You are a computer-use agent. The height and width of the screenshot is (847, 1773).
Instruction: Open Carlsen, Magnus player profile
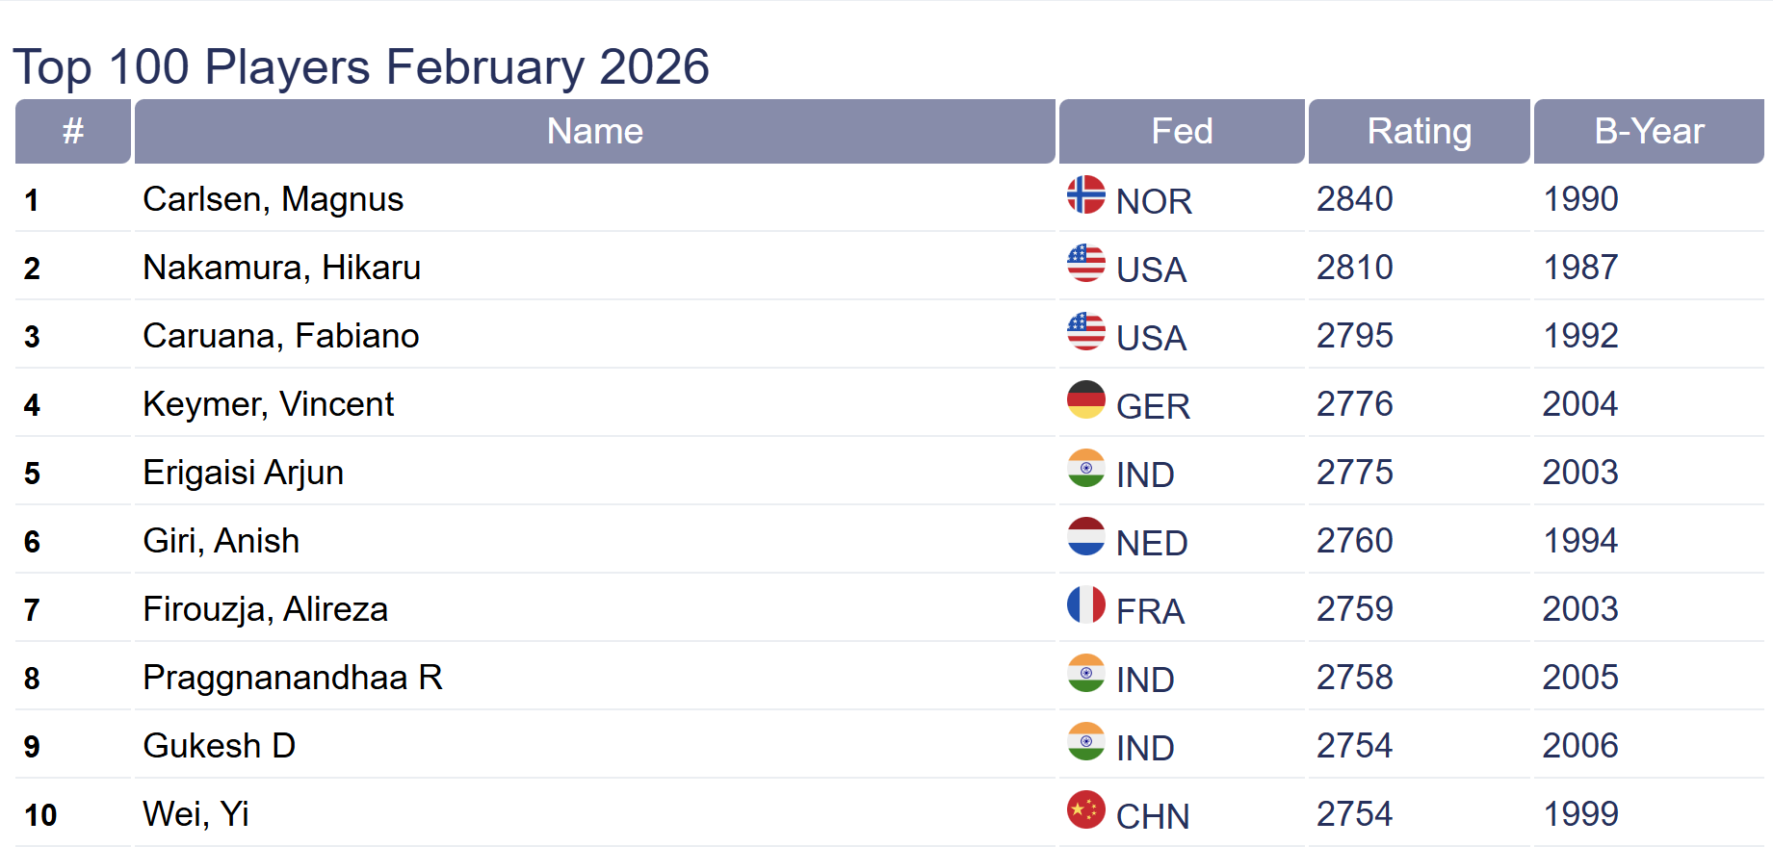273,199
